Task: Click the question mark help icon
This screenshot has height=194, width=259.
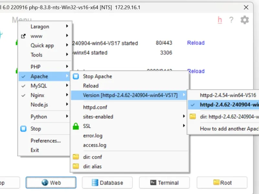Action: (x=231, y=20)
